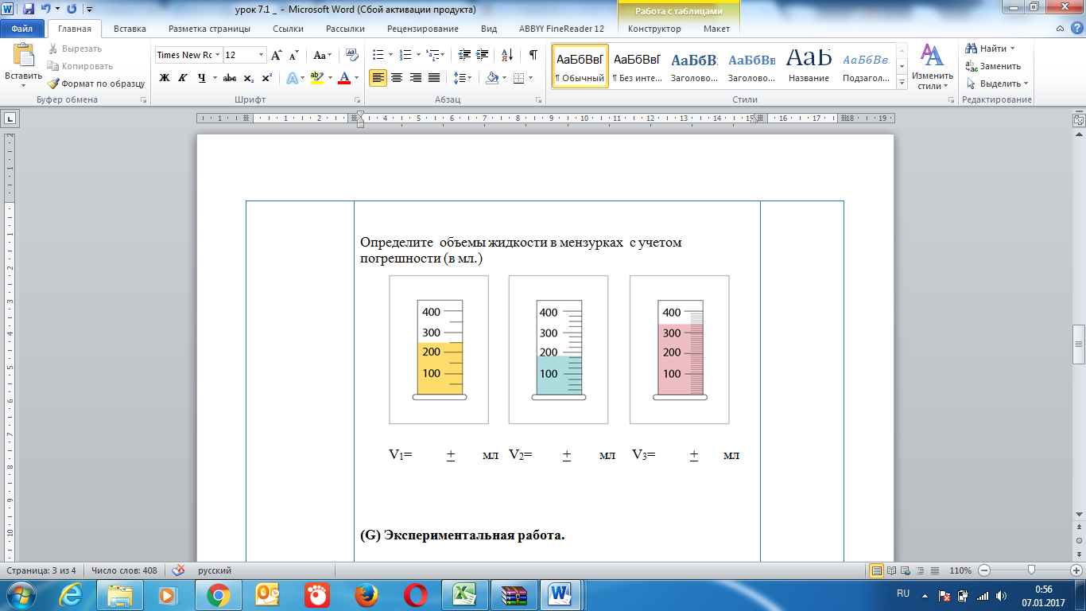
Task: Switch to the Рецензирование tab
Action: [423, 29]
